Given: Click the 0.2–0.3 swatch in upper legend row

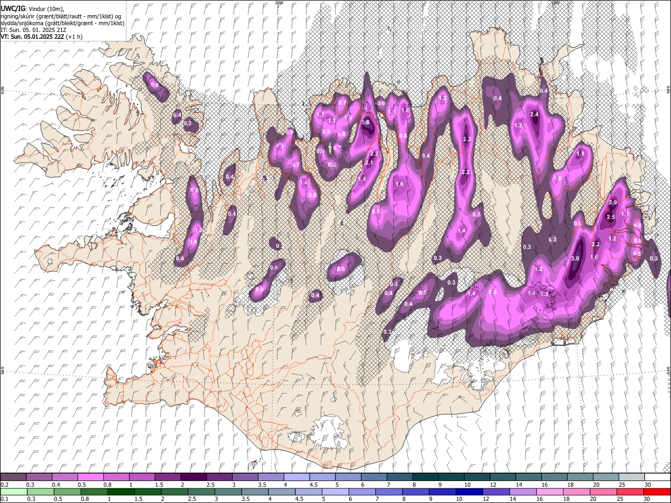Looking at the screenshot, I should click(x=13, y=477).
